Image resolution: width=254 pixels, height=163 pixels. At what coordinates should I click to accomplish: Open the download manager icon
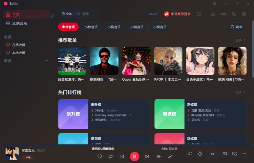(x=213, y=14)
